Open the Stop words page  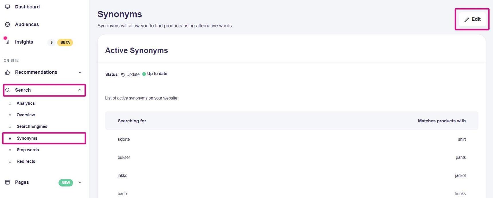[x=28, y=150]
